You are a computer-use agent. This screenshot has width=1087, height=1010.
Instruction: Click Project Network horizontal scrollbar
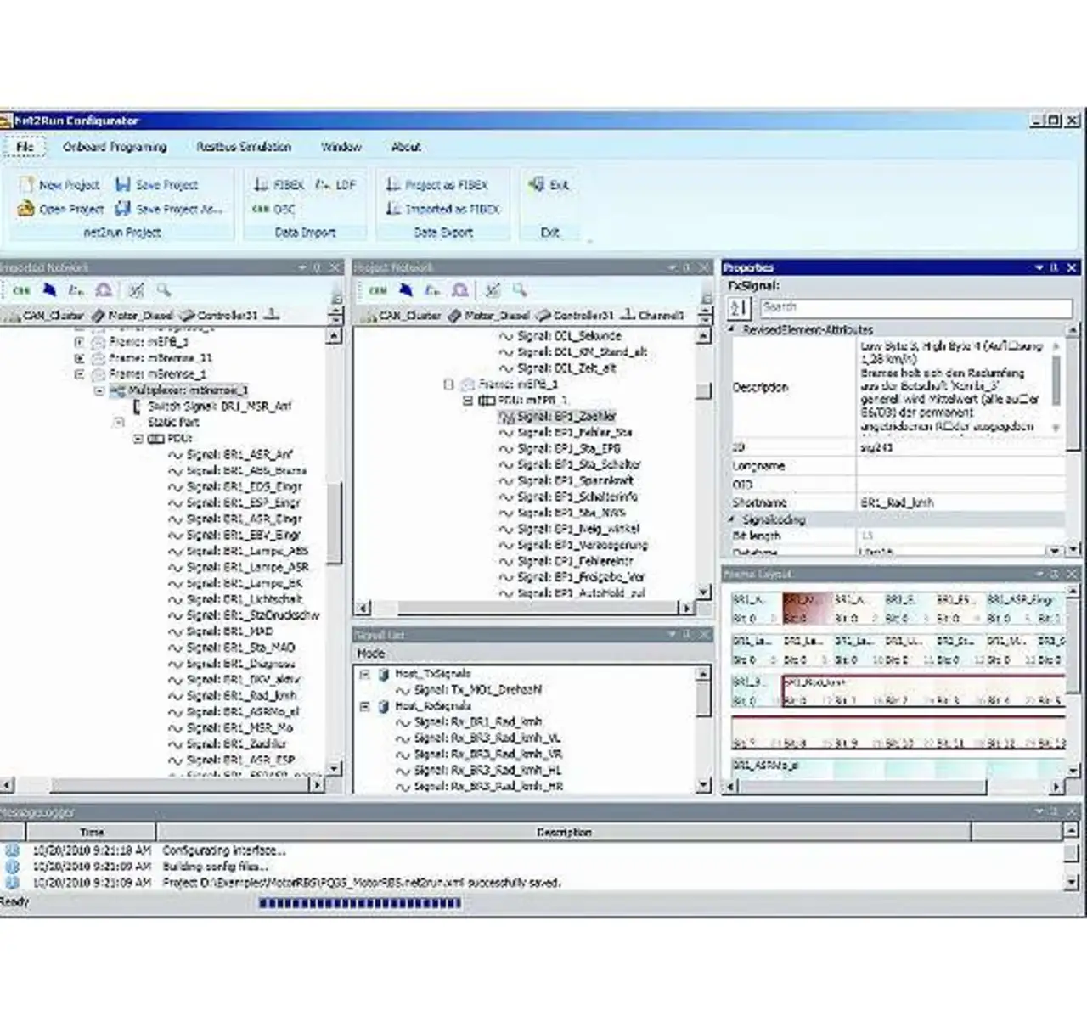(527, 608)
